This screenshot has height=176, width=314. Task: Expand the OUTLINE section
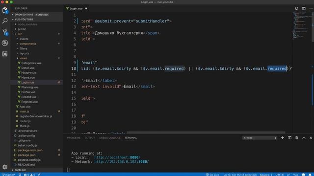pyautogui.click(x=13, y=170)
